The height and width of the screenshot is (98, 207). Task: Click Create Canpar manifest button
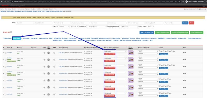pyautogui.click(x=162, y=33)
